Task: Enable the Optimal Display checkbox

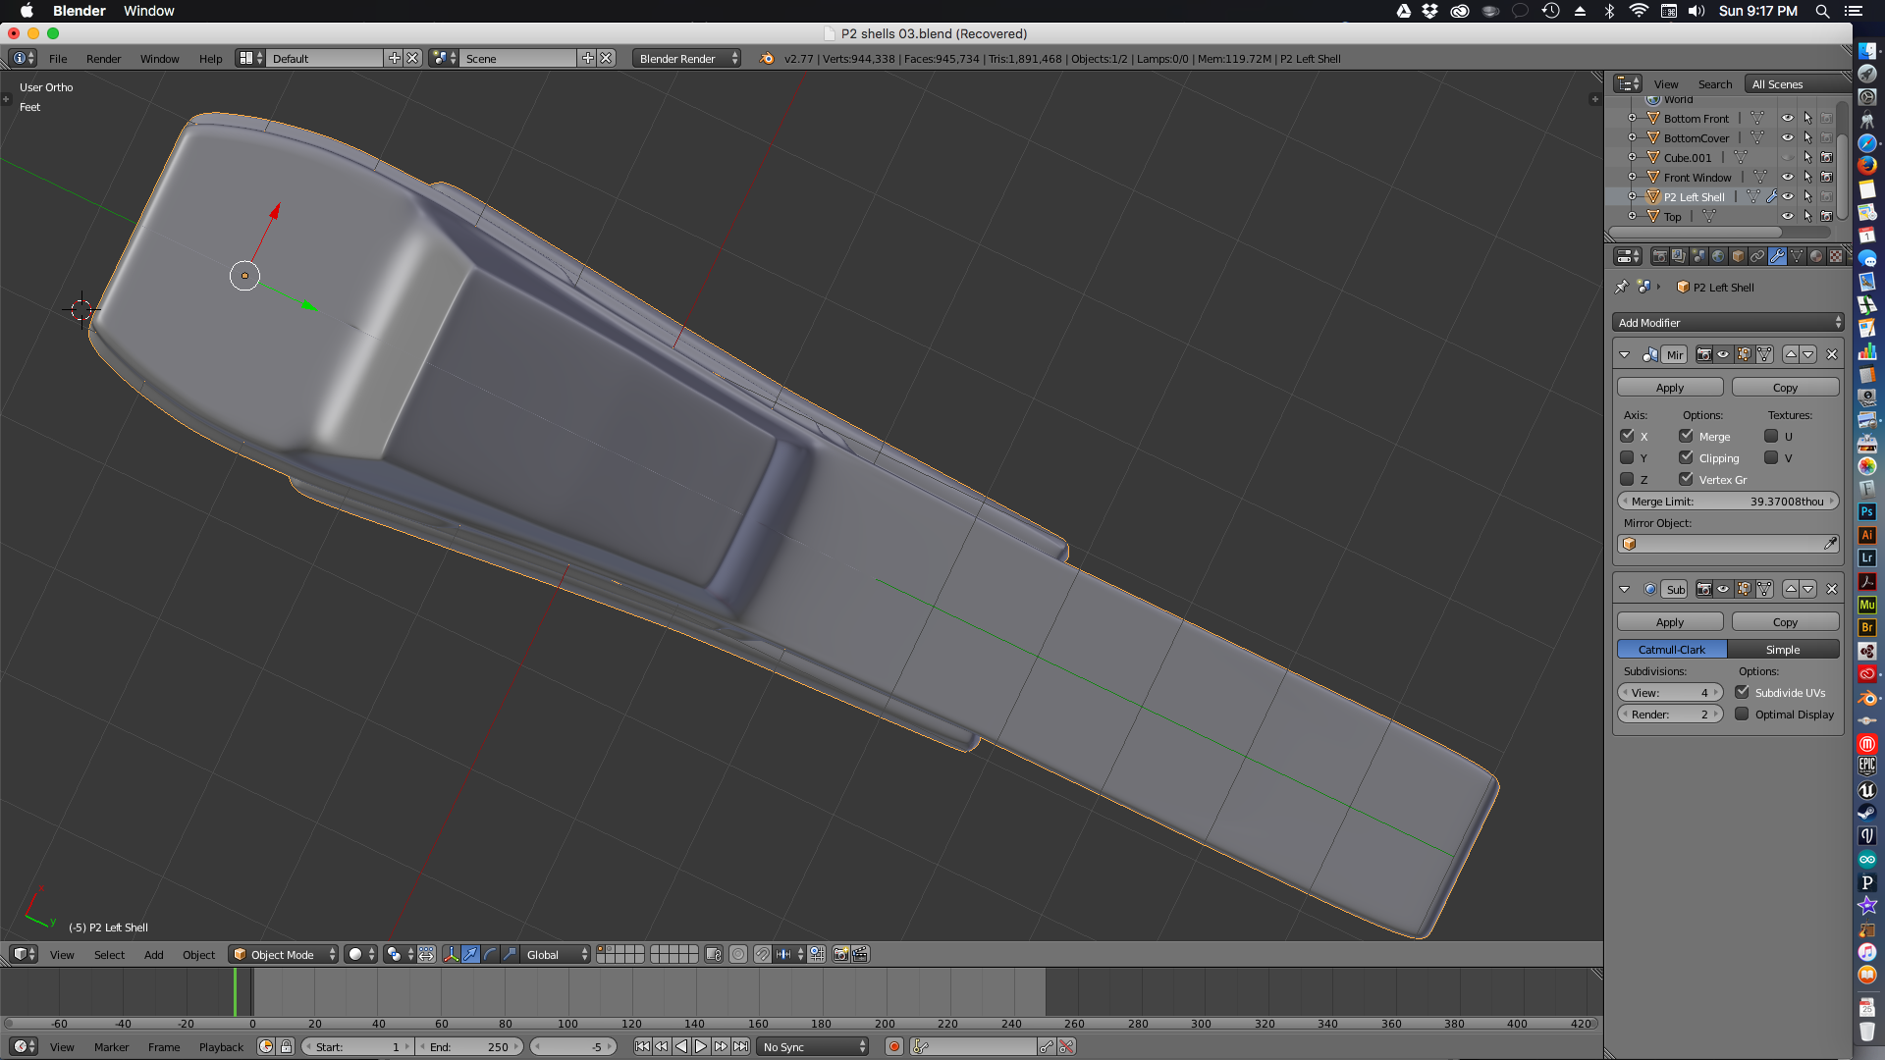Action: pos(1742,714)
